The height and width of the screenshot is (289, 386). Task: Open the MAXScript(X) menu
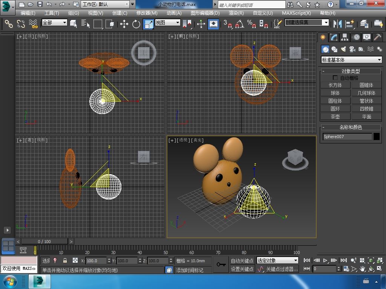point(296,13)
